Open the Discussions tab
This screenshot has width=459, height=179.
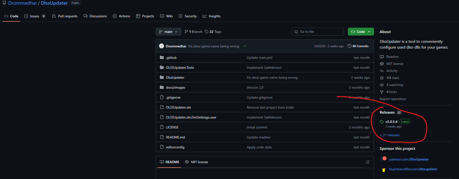pyautogui.click(x=95, y=16)
